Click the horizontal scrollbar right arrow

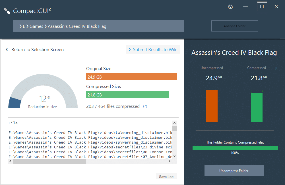point(170,161)
